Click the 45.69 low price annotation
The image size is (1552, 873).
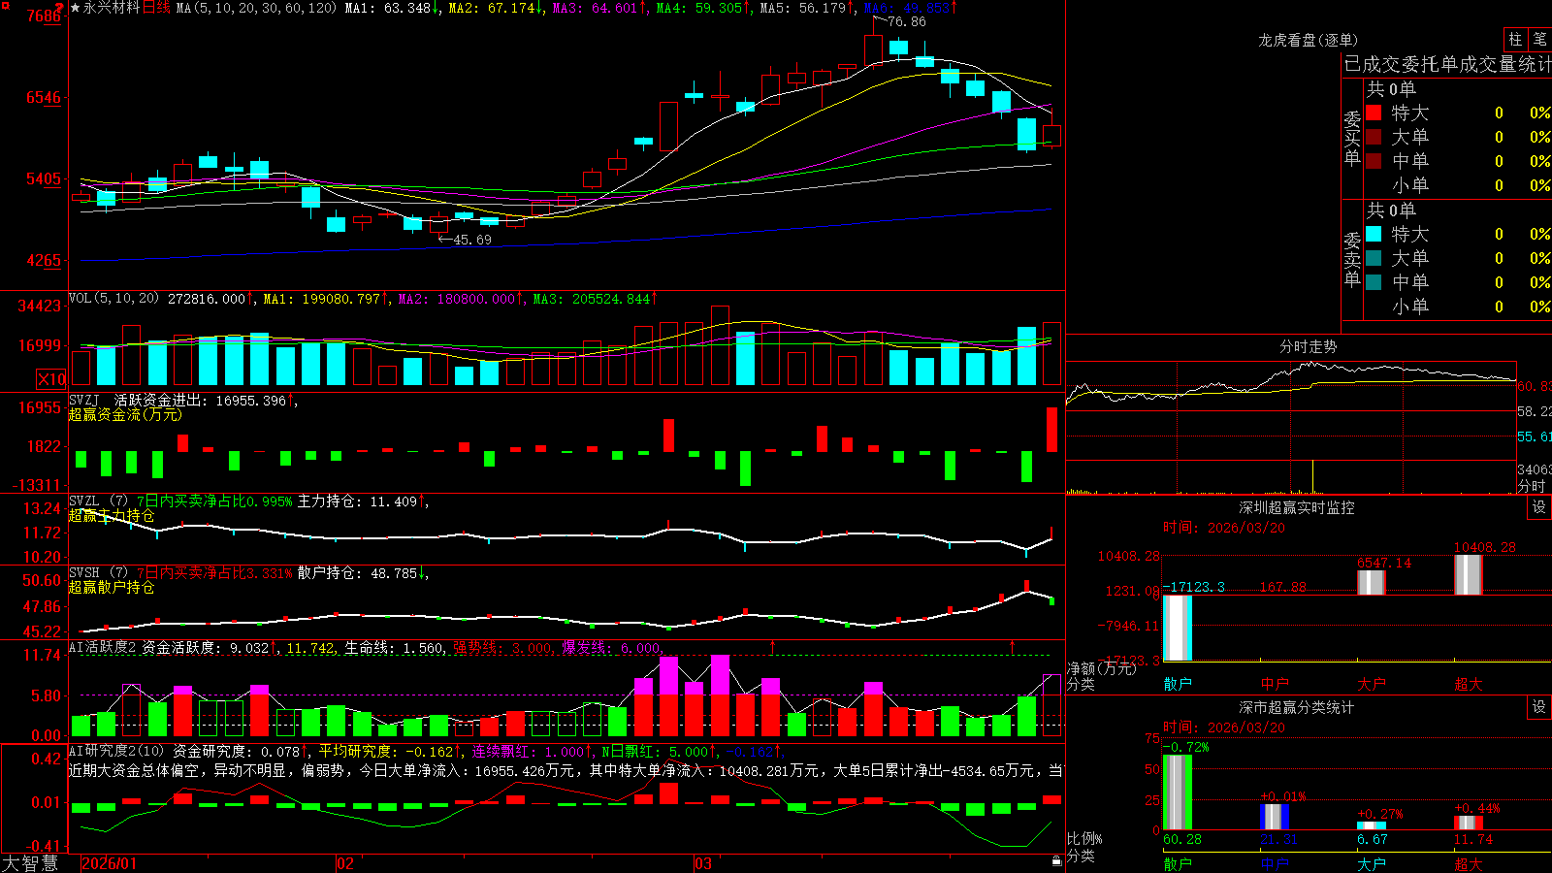point(472,240)
